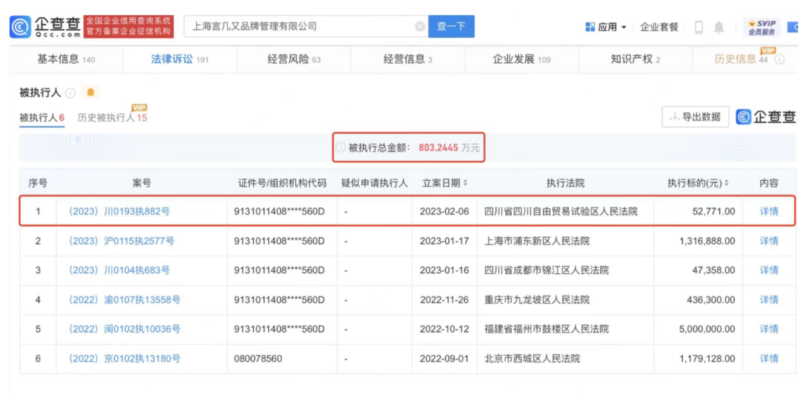Image resolution: width=807 pixels, height=397 pixels.
Task: Click the VIP badge above 历史被执行人
Action: (140, 108)
